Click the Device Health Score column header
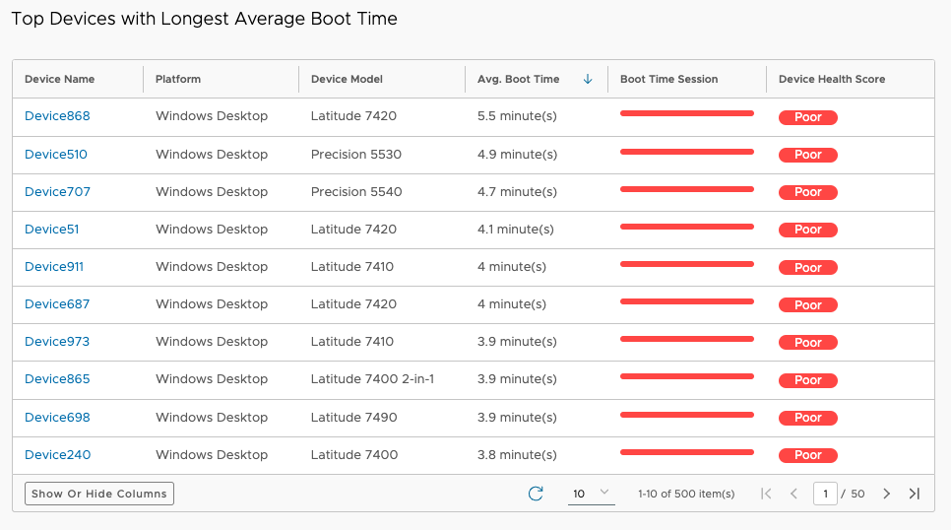Image resolution: width=951 pixels, height=530 pixels. 832,79
